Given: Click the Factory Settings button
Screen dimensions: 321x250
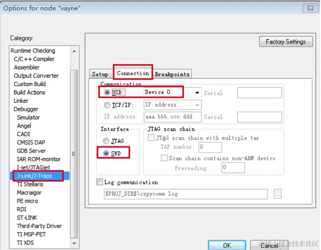Looking at the screenshot, I should click(x=286, y=42).
